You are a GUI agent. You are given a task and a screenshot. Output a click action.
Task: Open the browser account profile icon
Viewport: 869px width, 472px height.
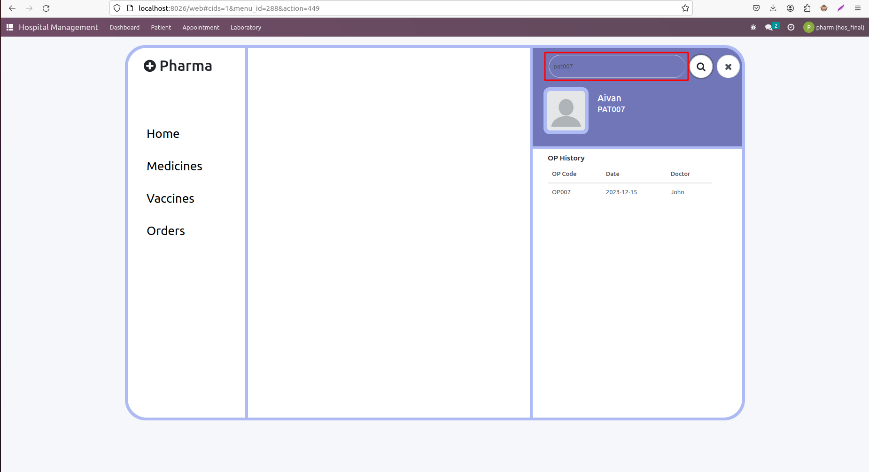pyautogui.click(x=791, y=8)
